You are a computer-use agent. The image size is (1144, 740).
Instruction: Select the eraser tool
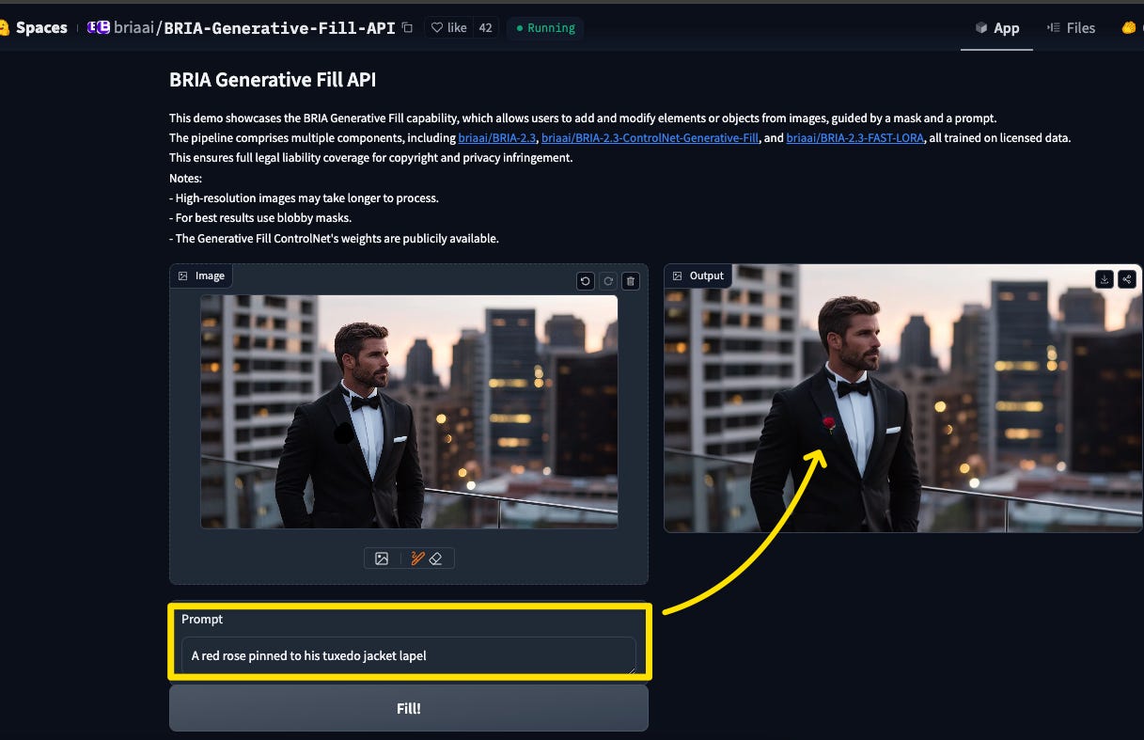435,559
